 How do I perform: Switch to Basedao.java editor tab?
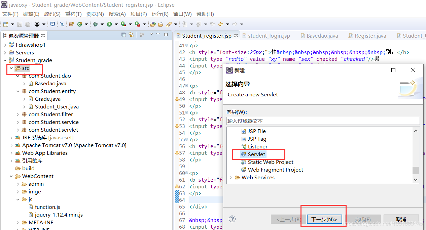point(319,36)
